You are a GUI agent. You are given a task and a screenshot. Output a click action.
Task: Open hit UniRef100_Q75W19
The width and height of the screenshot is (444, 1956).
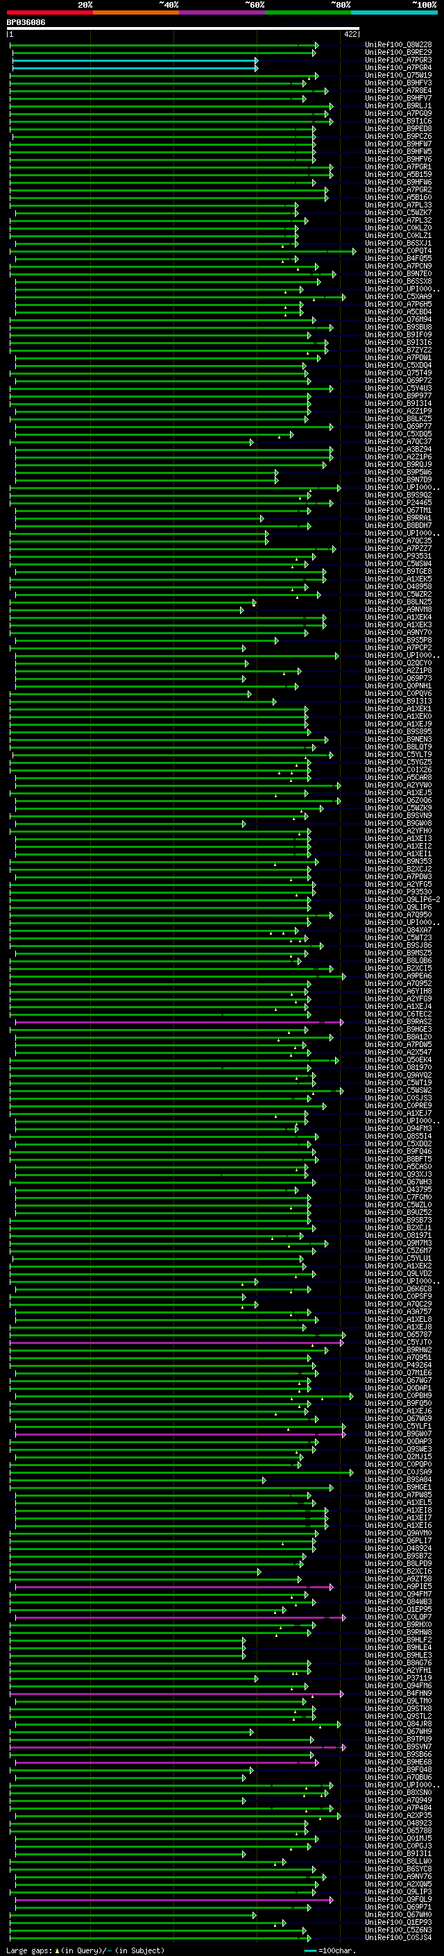click(x=398, y=75)
